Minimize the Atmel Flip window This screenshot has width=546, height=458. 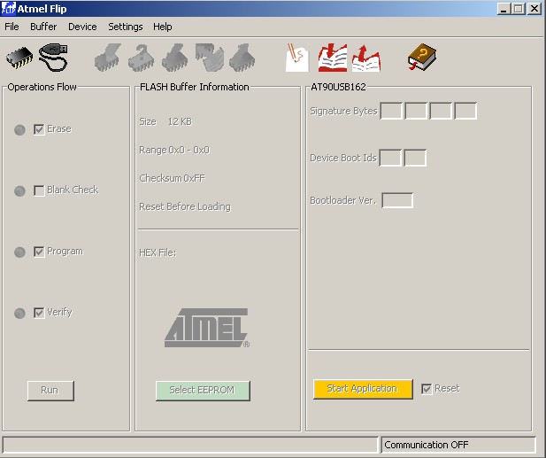504,9
